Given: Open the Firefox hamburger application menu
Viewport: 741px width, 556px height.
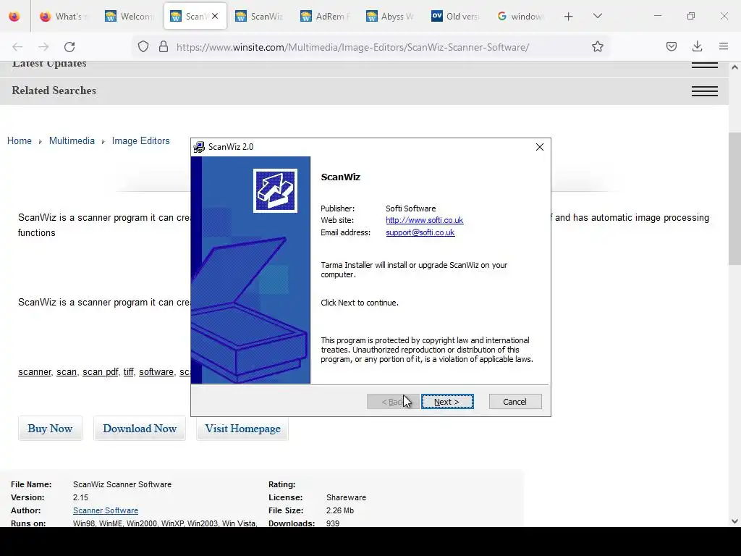Looking at the screenshot, I should [724, 46].
